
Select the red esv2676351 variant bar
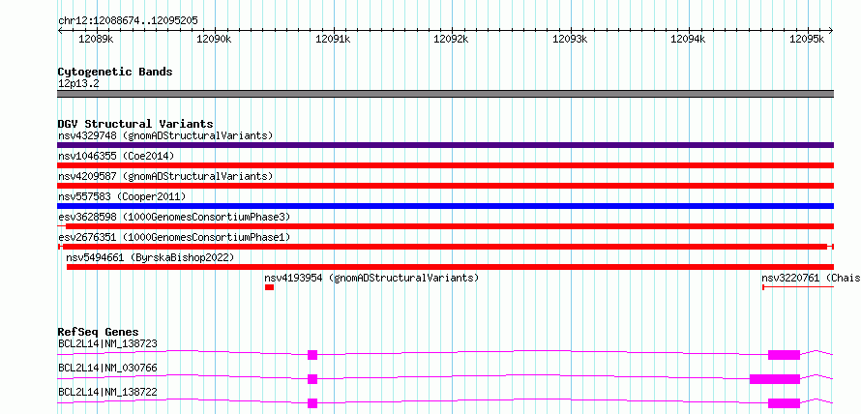click(x=445, y=247)
